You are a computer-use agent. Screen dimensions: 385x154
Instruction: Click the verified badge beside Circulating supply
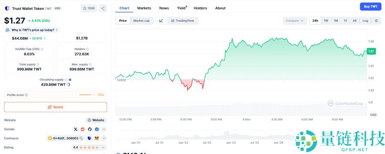pyautogui.click(x=70, y=80)
